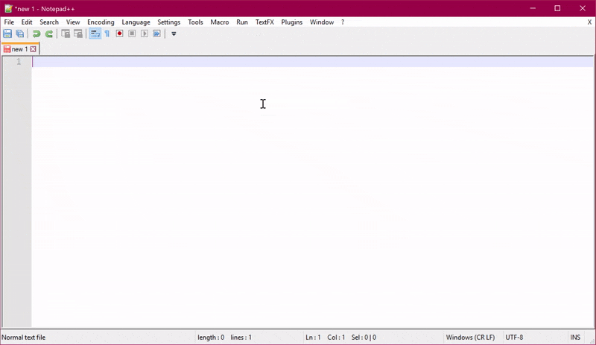Viewport: 596px width, 345px height.
Task: Click the INS indicator in status bar
Action: point(575,338)
